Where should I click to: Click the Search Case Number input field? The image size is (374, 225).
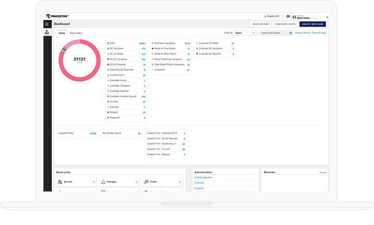(275, 33)
